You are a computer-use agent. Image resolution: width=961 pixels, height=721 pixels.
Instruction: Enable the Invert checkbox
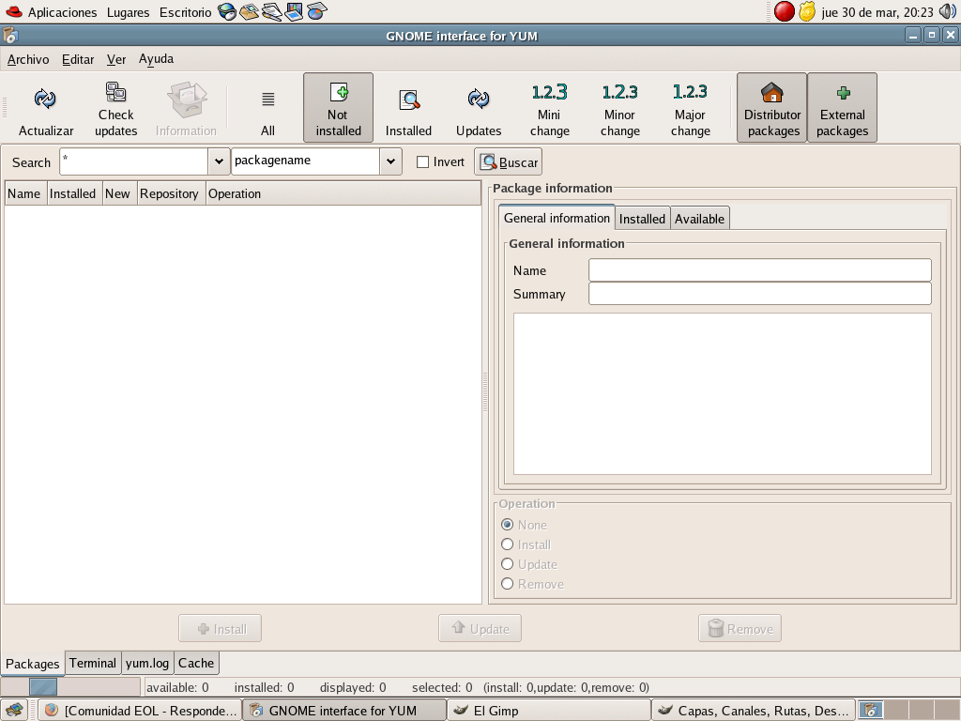coord(422,161)
